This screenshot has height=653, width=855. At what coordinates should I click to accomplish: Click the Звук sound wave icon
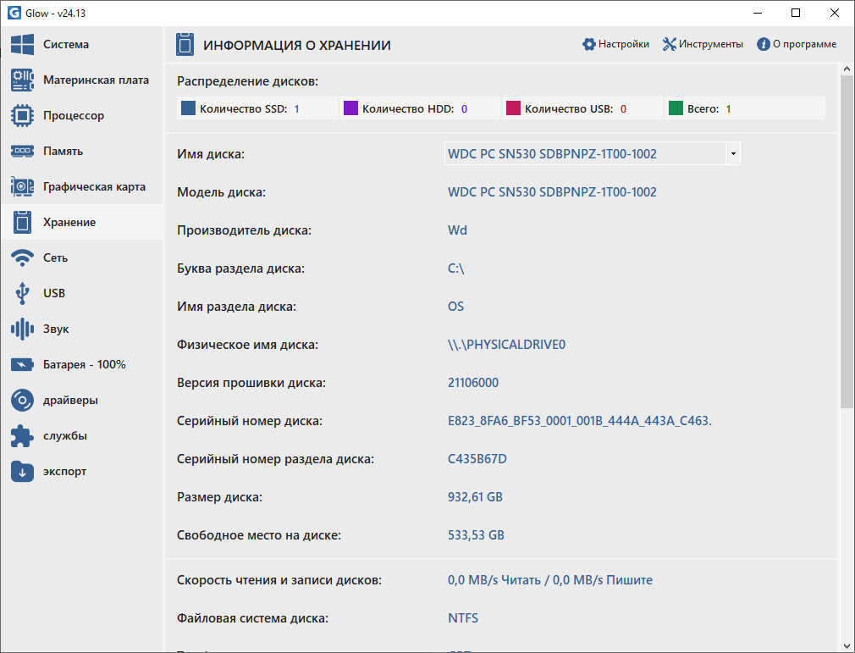tap(22, 329)
